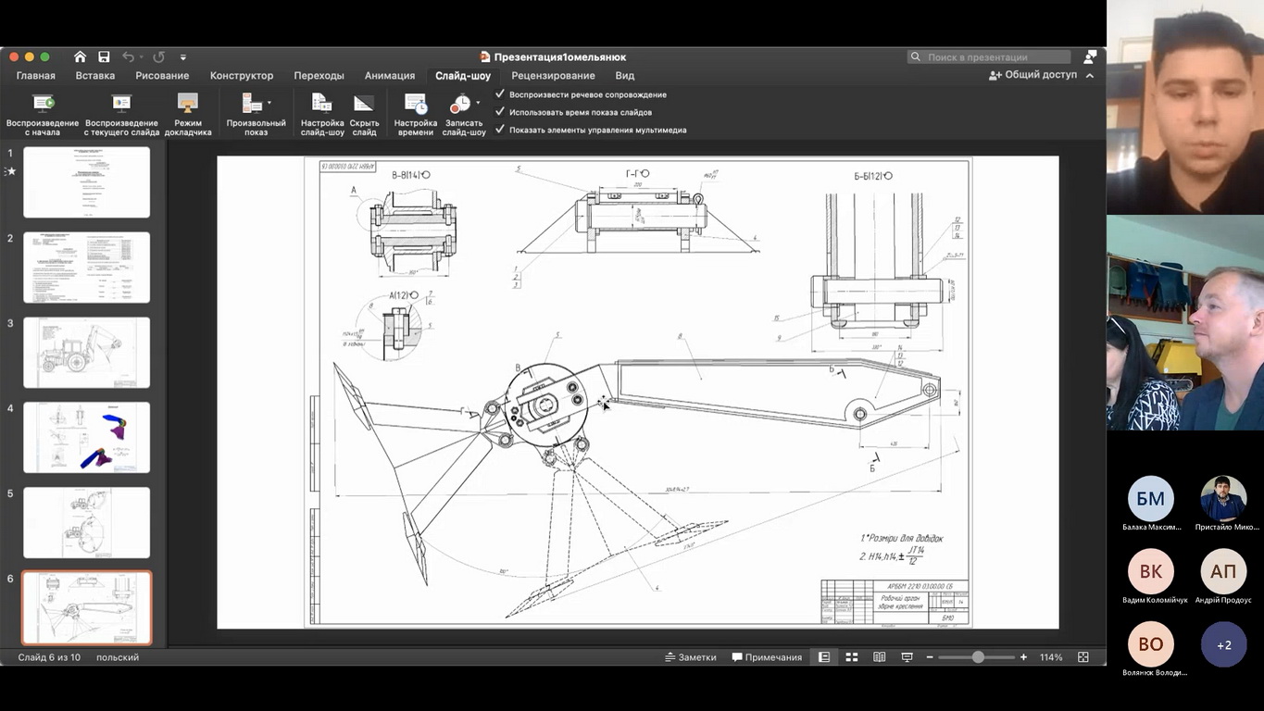The image size is (1264, 711).
Task: Click participant avatar 'ВО' Волянюк
Action: pyautogui.click(x=1151, y=644)
